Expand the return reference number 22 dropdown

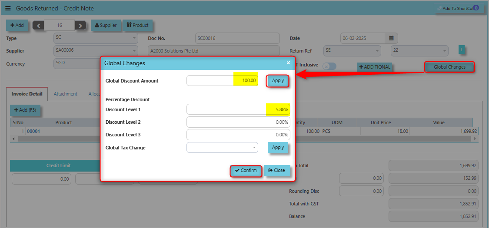tap(419, 50)
